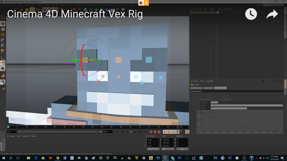Open the Texture menu in material manager
This screenshot has height=161, width=287.
[34, 136]
